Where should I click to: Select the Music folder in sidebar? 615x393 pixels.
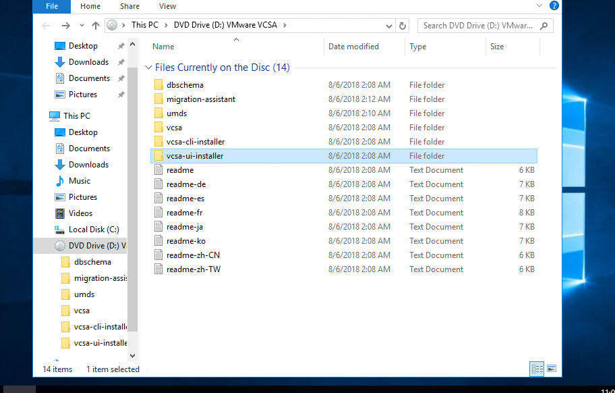coord(79,181)
